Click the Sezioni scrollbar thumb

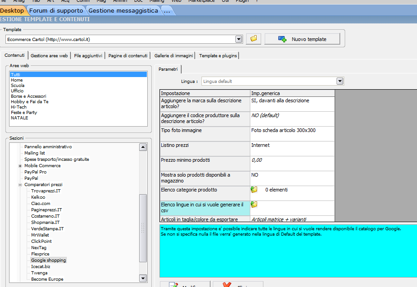click(143, 228)
